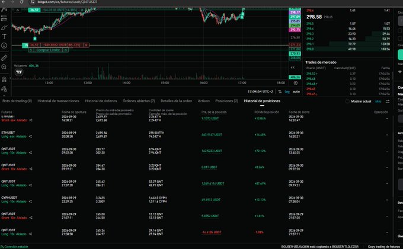Share the QNTUSDT Short 09:19:21 position
The width and height of the screenshot is (403, 249).
coord(31,169)
